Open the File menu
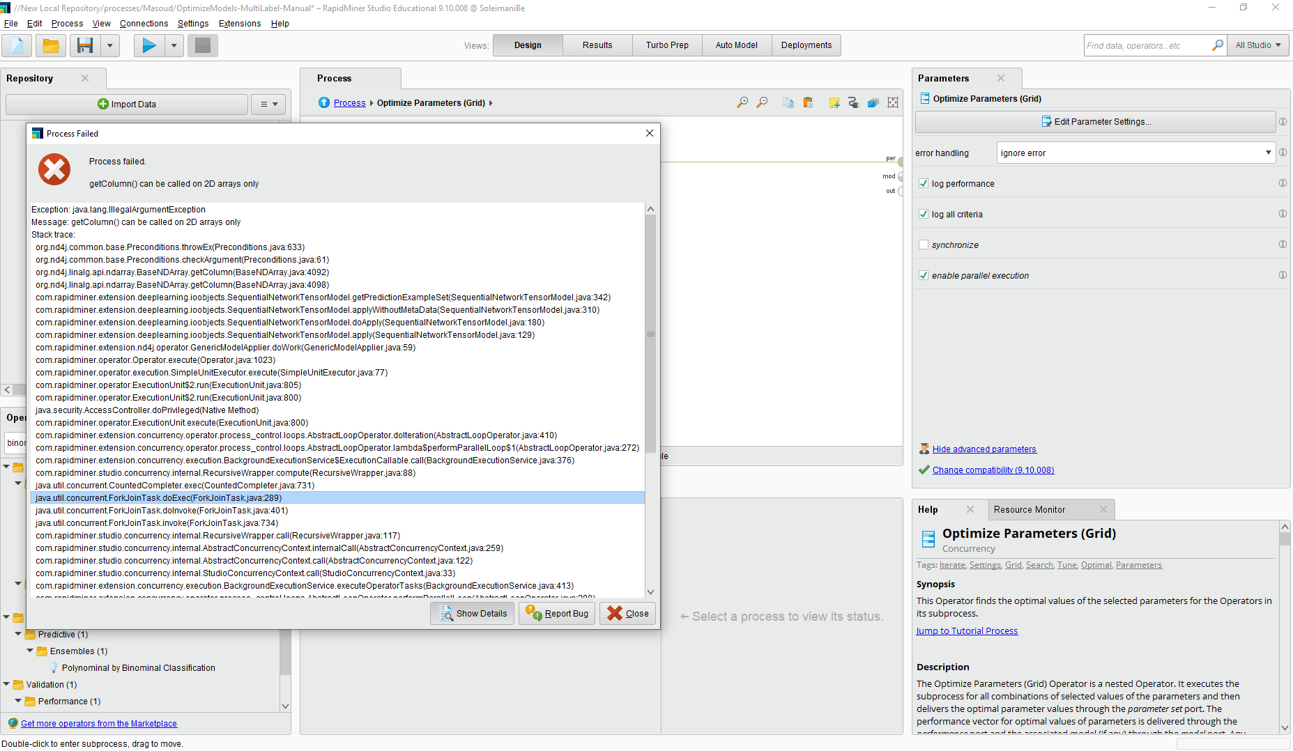This screenshot has height=751, width=1293. click(x=11, y=23)
